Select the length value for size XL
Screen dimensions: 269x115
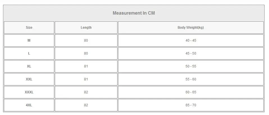tap(86, 66)
